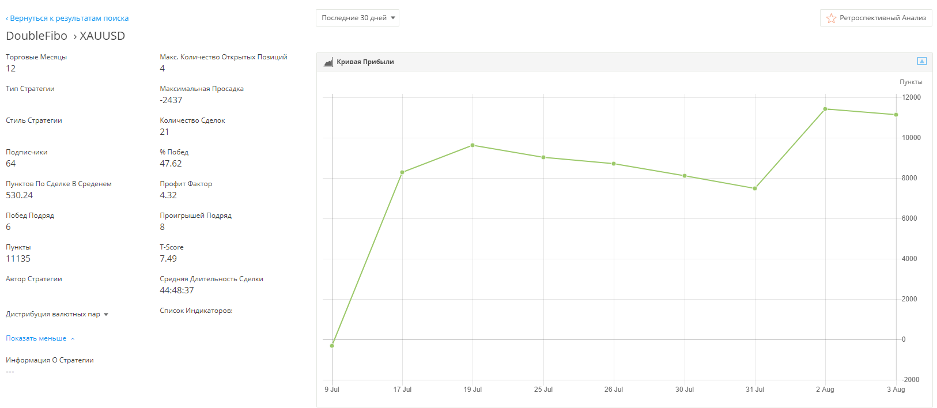Select the 25 Jul chart point
Screen dimensions: 937x408
click(543, 157)
